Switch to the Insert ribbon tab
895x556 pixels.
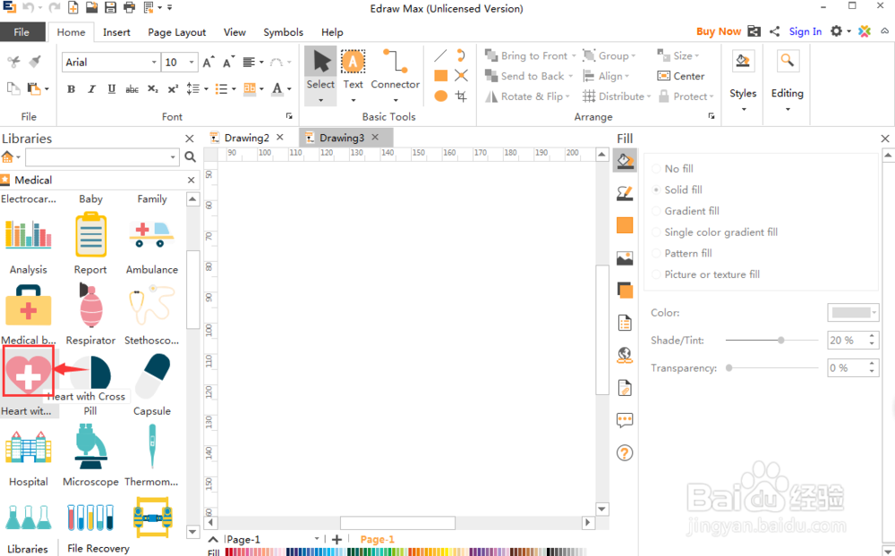(116, 32)
